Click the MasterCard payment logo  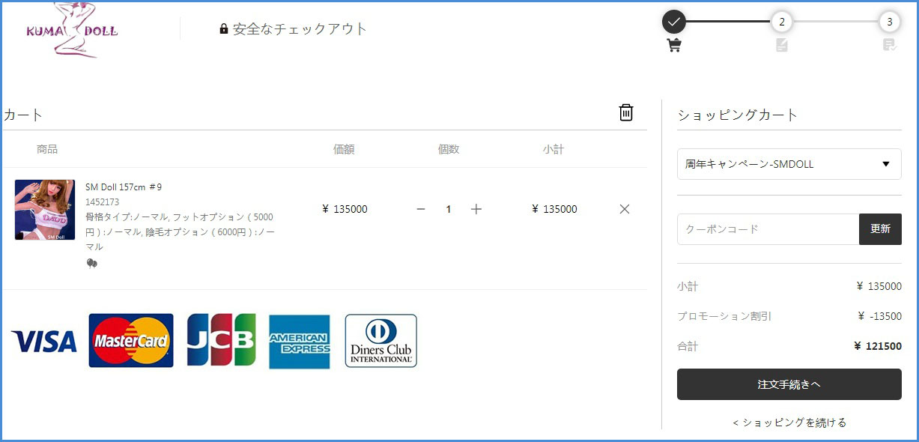coord(131,341)
